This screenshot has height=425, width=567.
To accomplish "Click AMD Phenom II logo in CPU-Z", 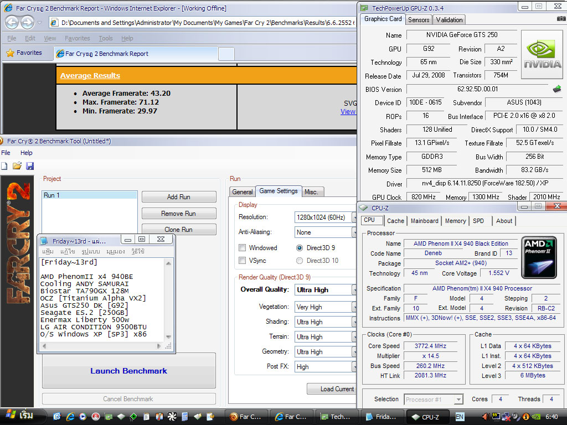I will (539, 257).
